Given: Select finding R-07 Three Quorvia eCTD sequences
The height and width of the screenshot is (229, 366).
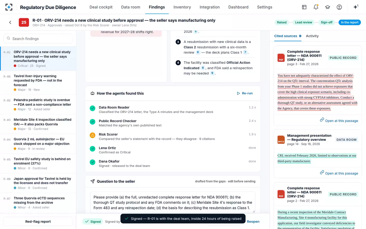Looking at the screenshot, I should click(x=38, y=203).
